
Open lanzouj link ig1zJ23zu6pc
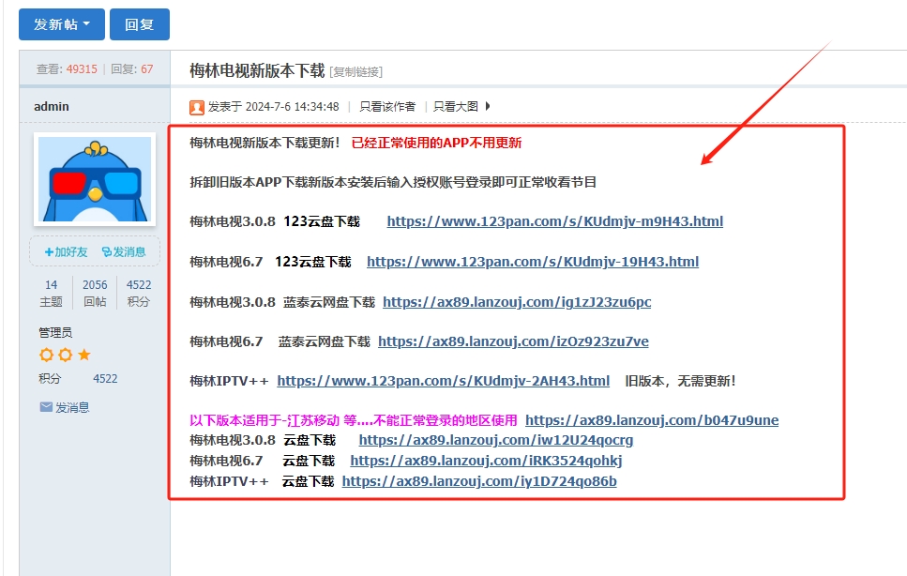pyautogui.click(x=517, y=302)
